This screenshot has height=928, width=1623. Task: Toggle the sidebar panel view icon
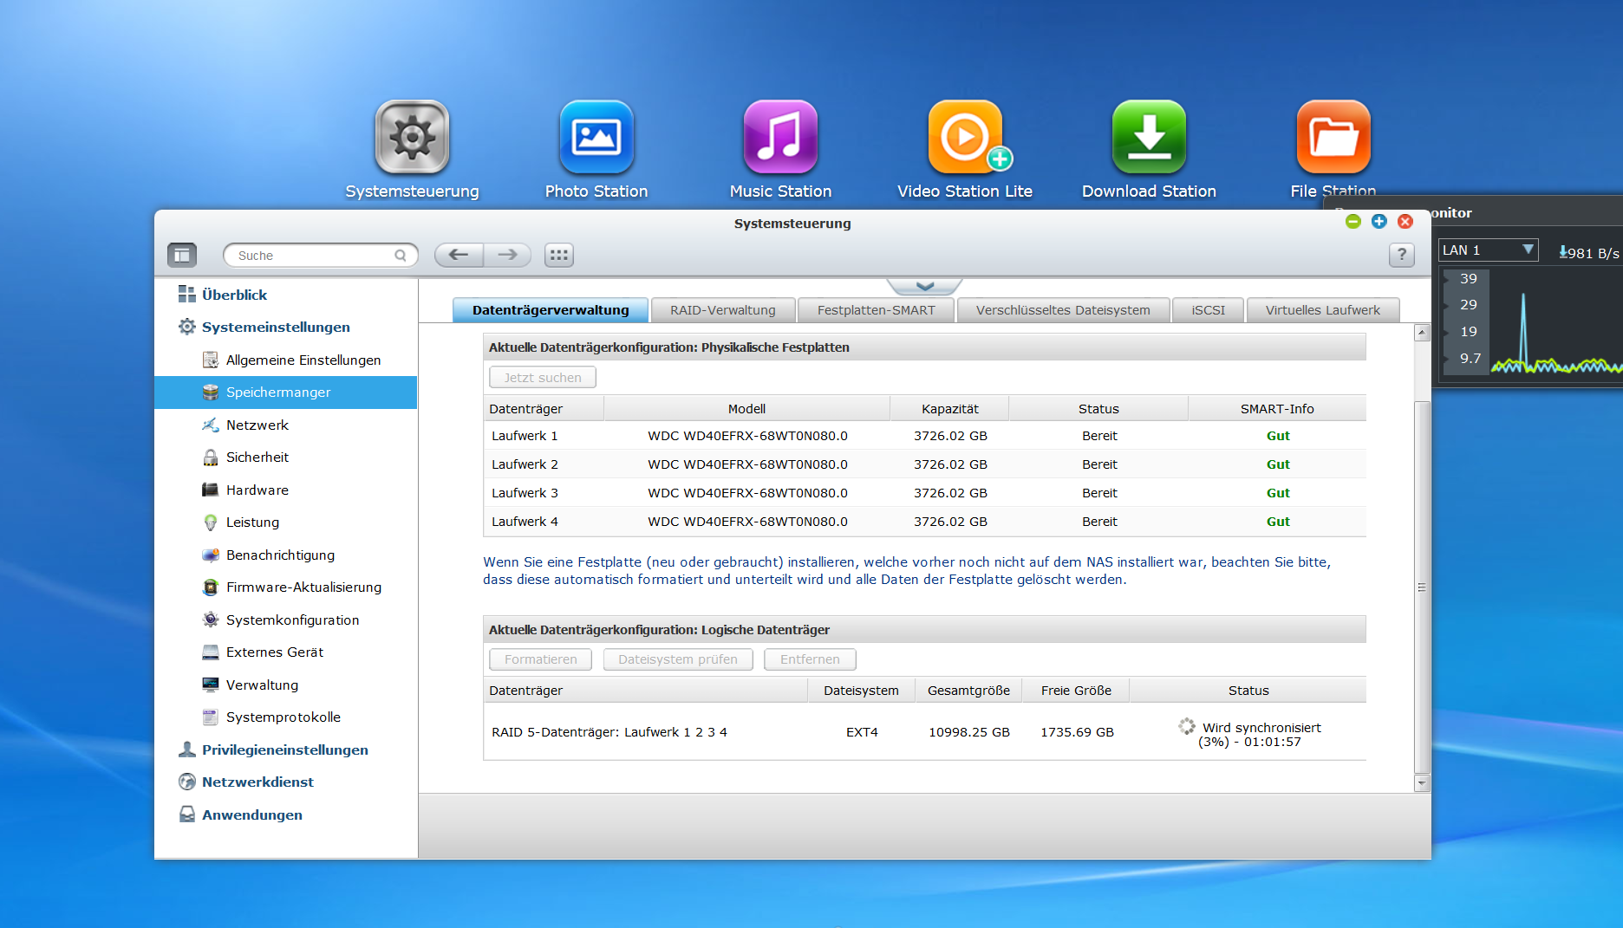[x=182, y=255]
